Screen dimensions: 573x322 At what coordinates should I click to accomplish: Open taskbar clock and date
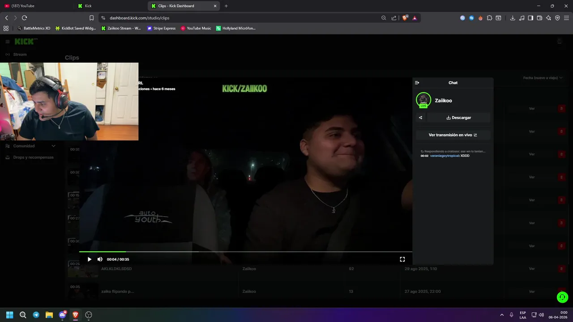[558, 315]
